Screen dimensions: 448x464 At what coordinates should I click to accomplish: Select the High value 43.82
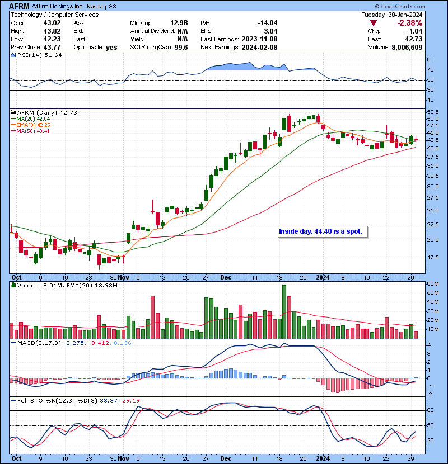click(x=52, y=31)
